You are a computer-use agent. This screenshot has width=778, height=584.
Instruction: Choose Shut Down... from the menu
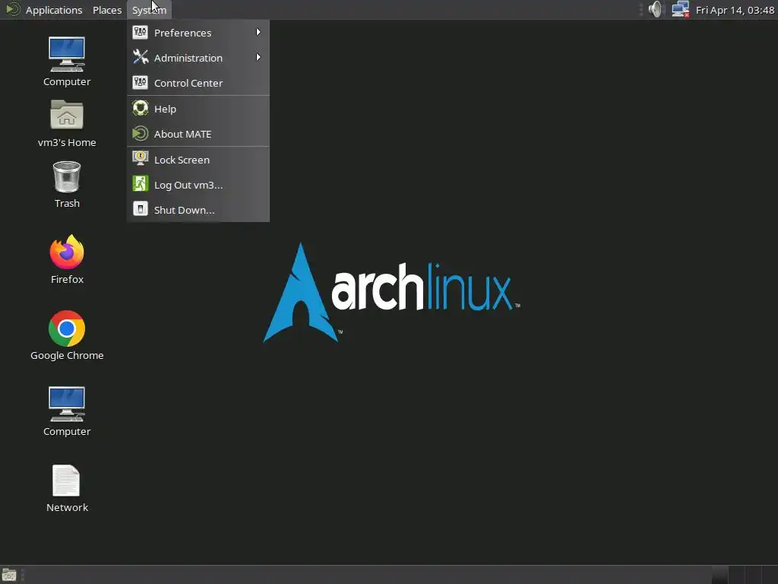(x=198, y=210)
